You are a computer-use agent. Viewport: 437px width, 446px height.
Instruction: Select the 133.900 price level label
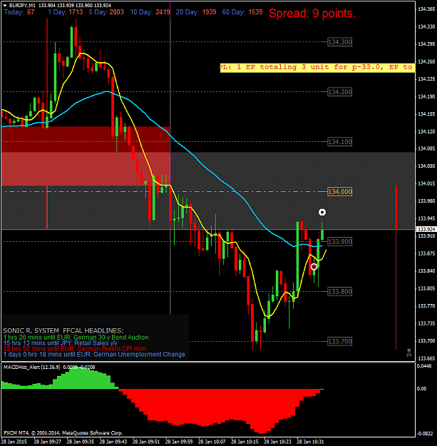point(340,242)
